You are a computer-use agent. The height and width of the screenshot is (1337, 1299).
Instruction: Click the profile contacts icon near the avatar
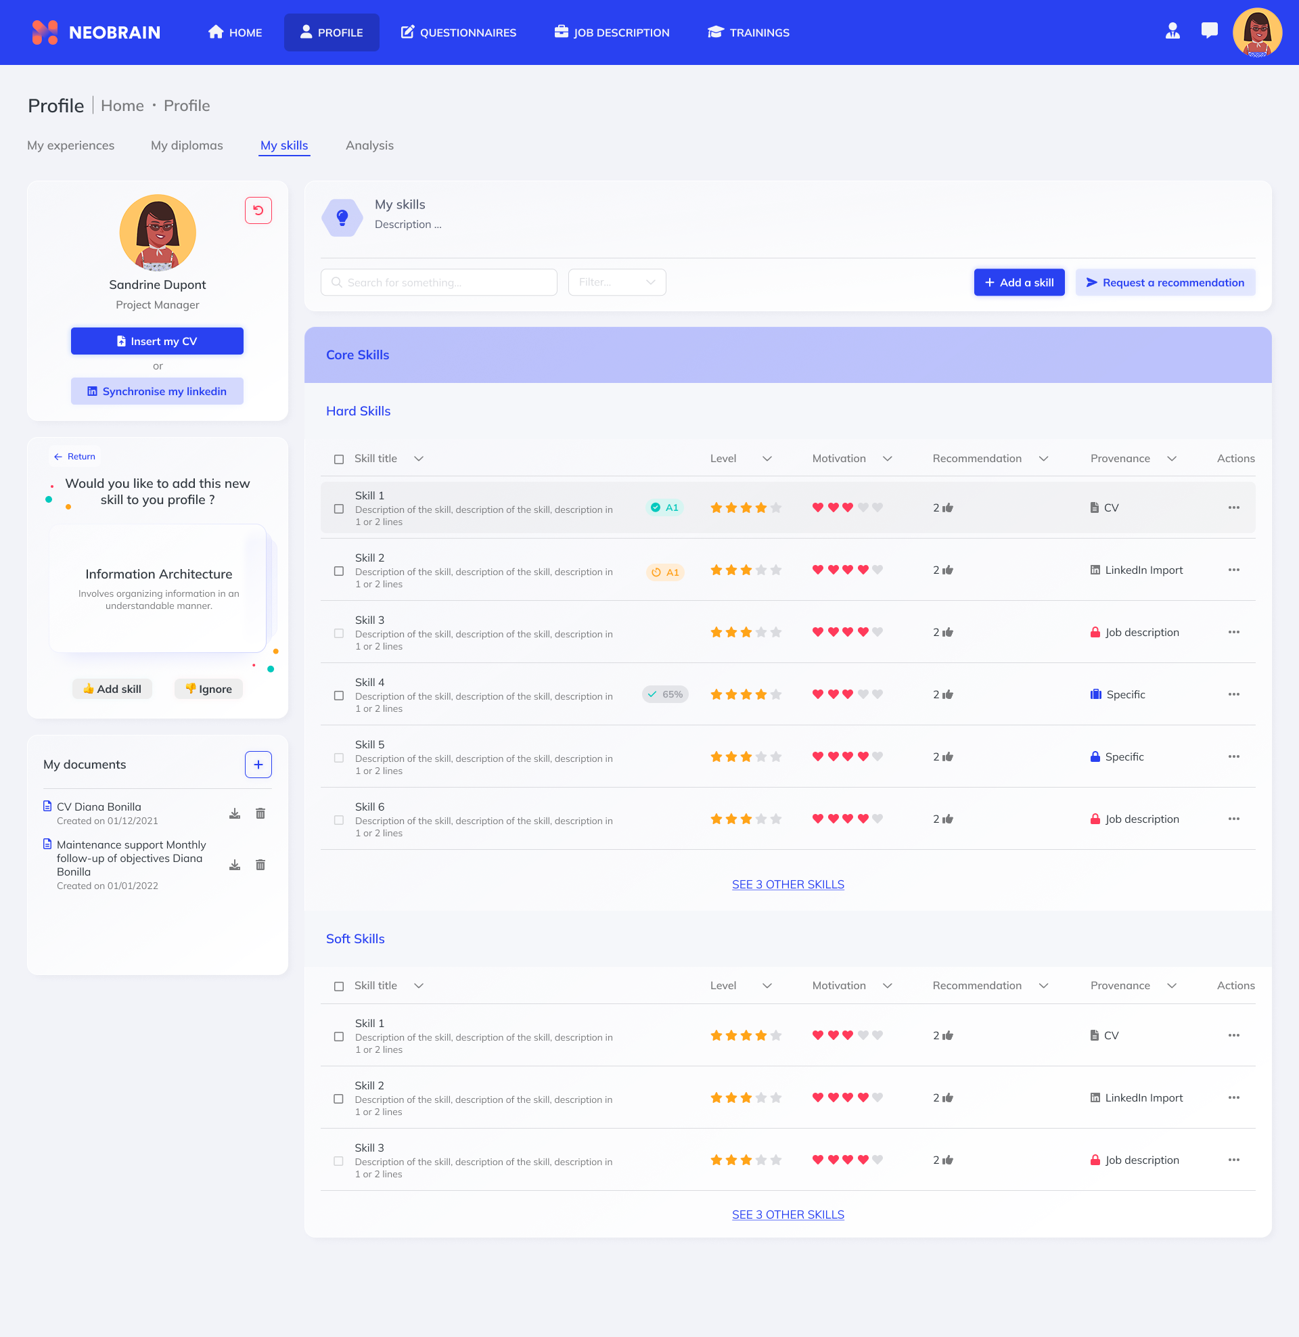pyautogui.click(x=1172, y=30)
